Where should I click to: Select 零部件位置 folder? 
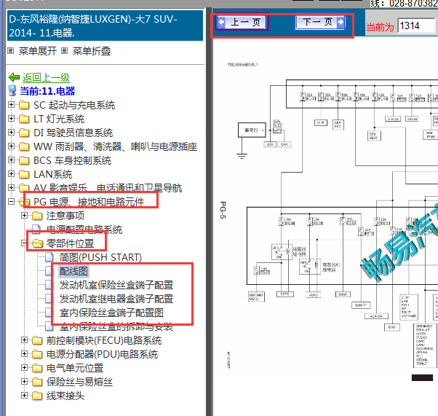[x=70, y=243]
